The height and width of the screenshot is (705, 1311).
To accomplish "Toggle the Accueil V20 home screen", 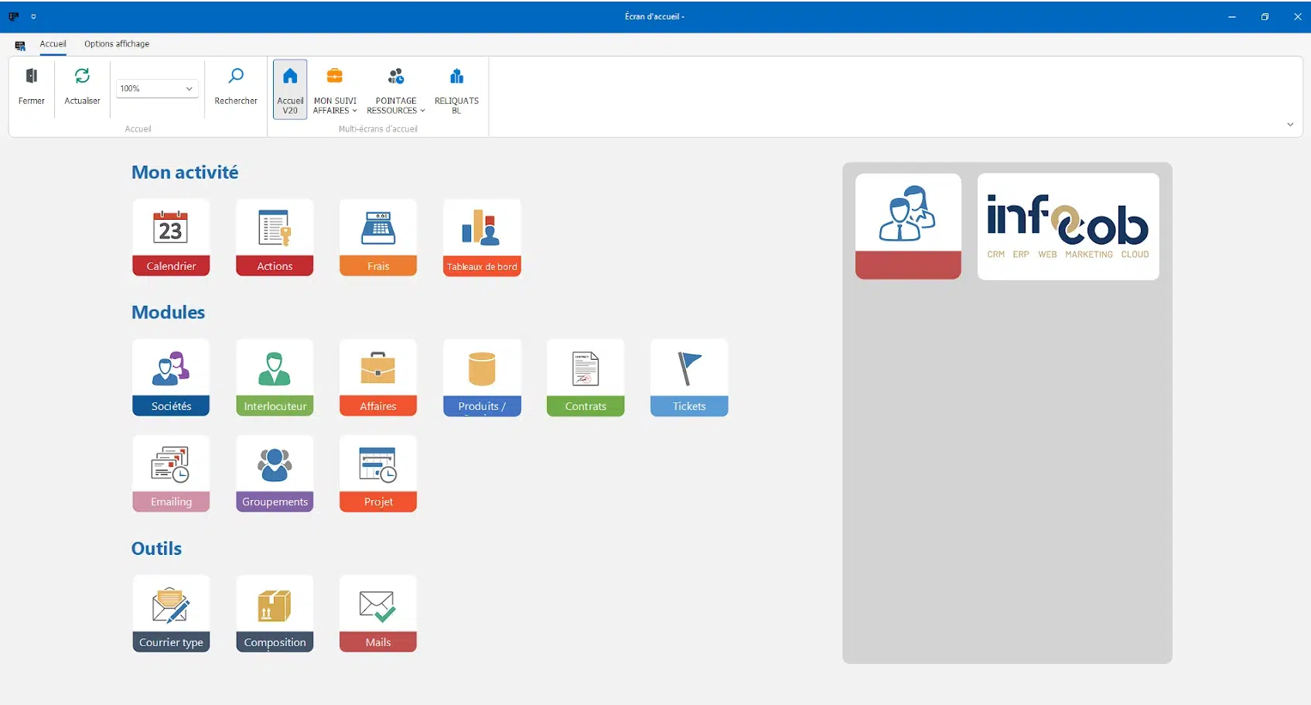I will (290, 89).
